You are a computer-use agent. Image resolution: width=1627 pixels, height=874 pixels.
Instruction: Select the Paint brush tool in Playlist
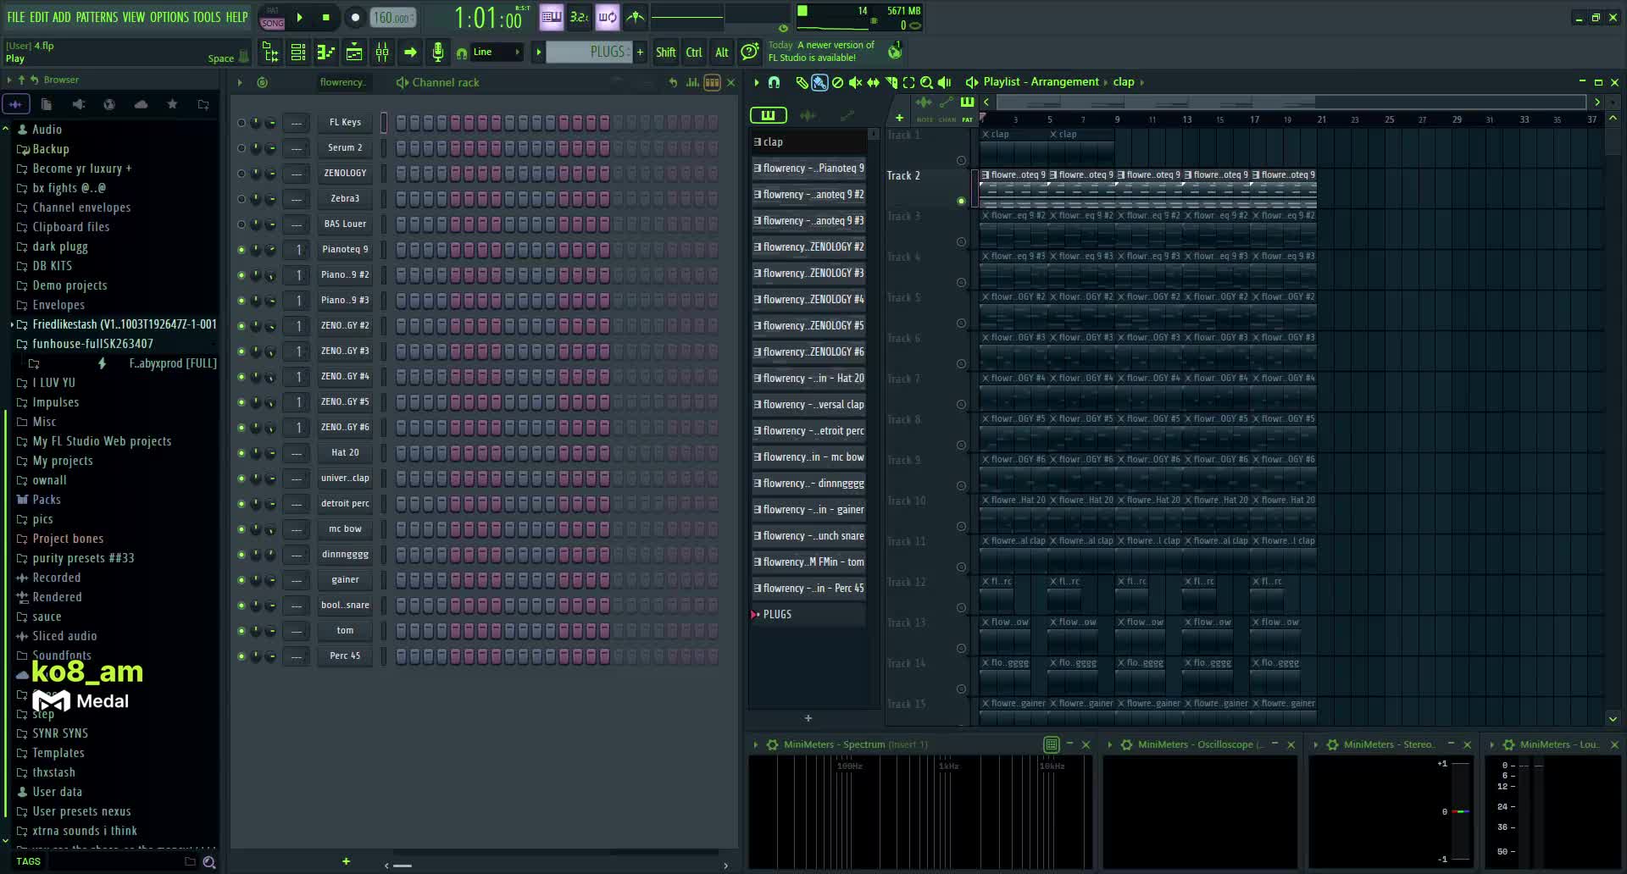(x=819, y=82)
